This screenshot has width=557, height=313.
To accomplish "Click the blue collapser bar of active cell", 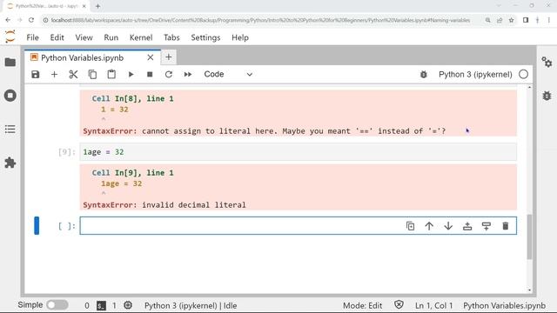I will tap(37, 226).
